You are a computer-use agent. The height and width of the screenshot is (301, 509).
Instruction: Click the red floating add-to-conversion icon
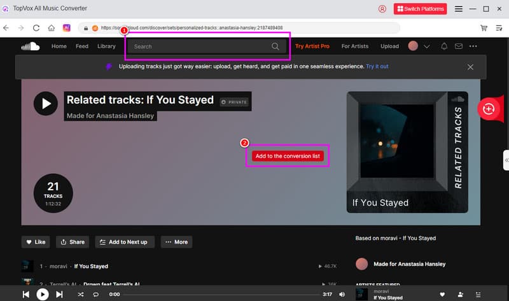pyautogui.click(x=489, y=109)
